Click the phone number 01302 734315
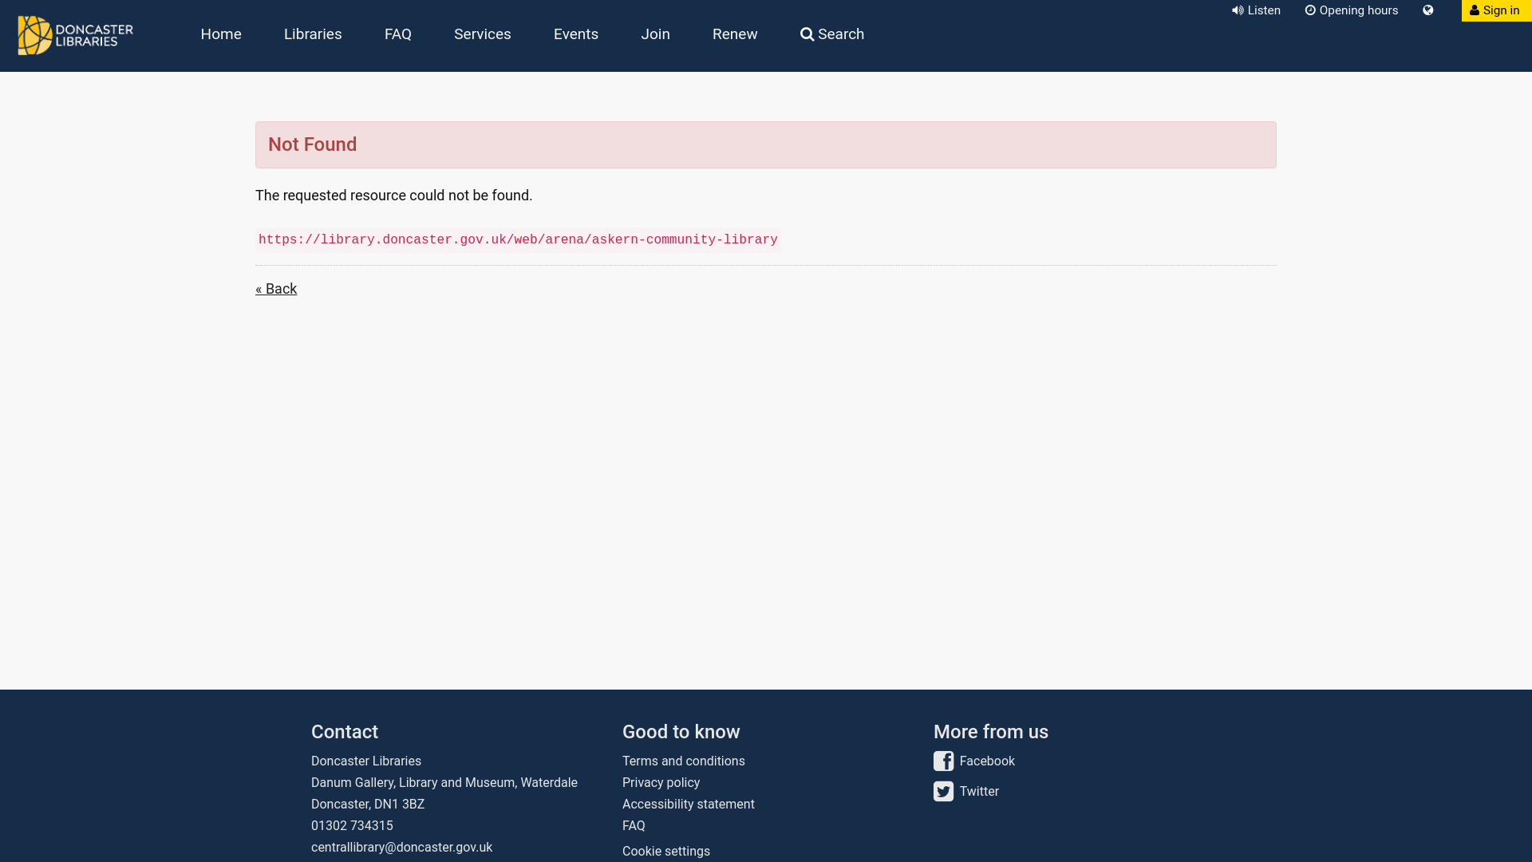The width and height of the screenshot is (1532, 862). pyautogui.click(x=352, y=826)
